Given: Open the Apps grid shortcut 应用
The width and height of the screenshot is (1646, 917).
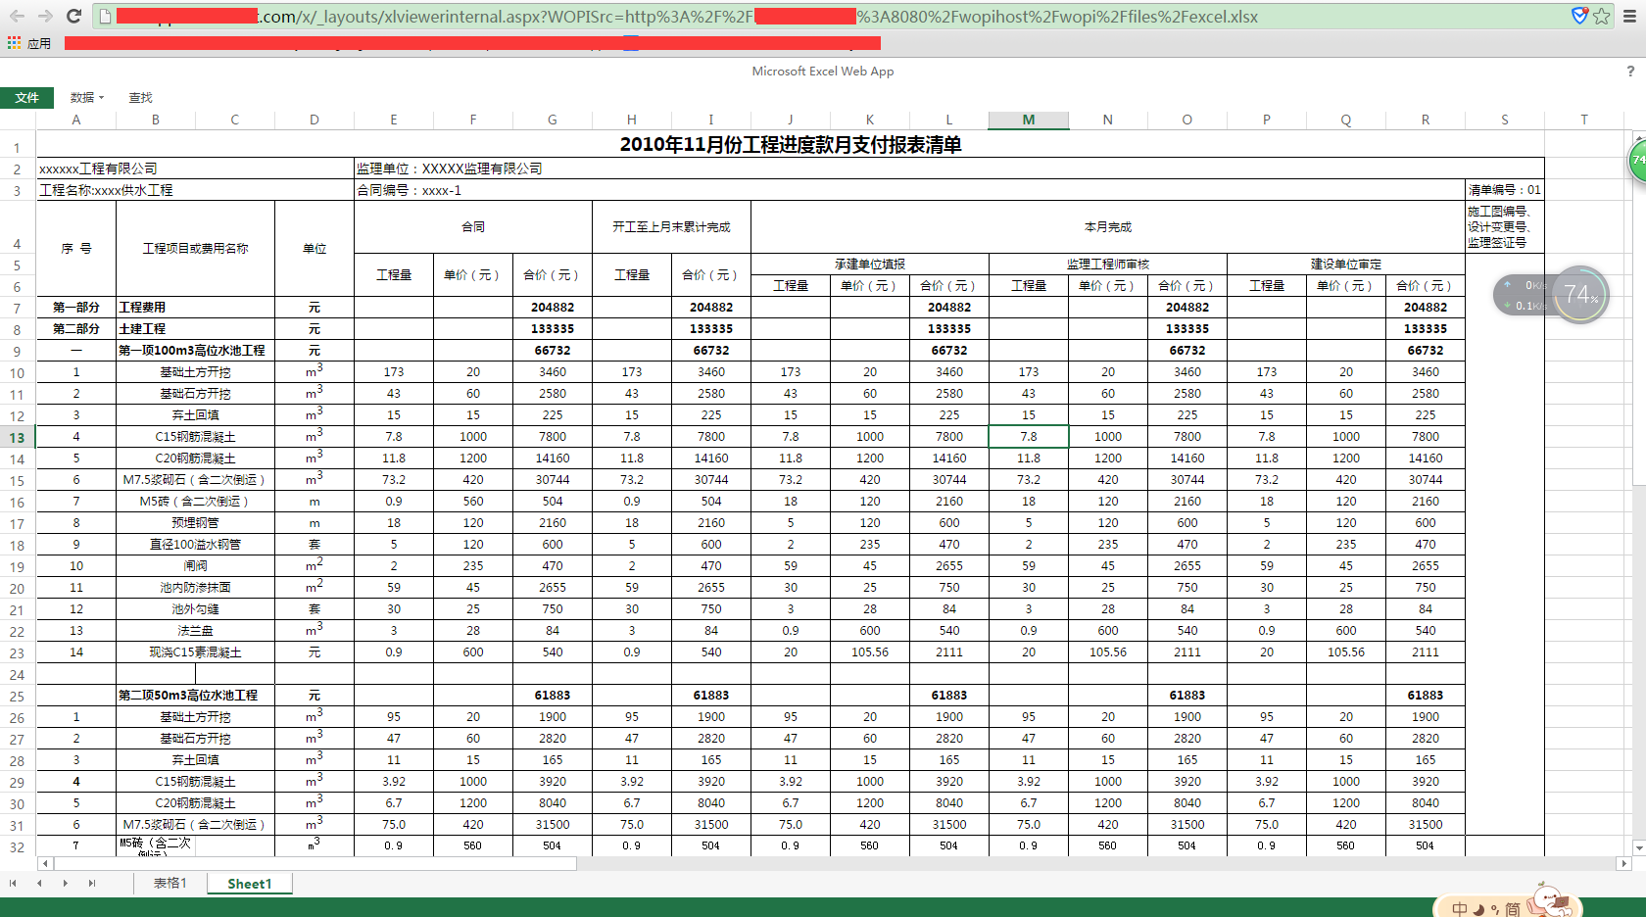Looking at the screenshot, I should point(28,43).
